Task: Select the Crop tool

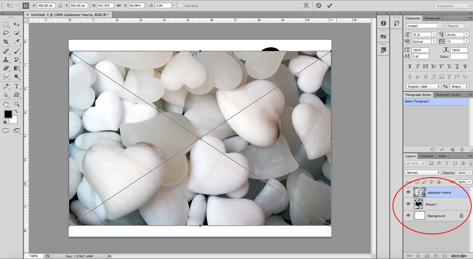Action: pyautogui.click(x=5, y=42)
